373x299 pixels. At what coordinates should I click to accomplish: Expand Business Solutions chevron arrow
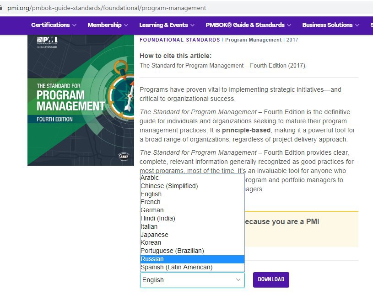point(357,25)
